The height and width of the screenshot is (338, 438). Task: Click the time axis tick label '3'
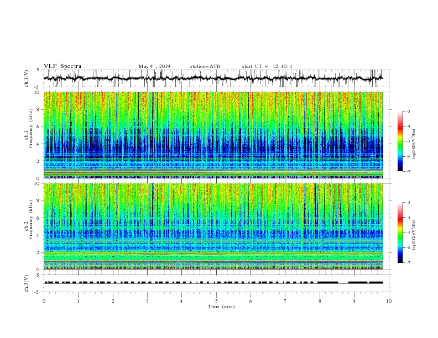[147, 301]
